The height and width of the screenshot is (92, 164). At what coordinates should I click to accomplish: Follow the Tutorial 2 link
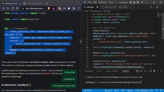[46, 73]
